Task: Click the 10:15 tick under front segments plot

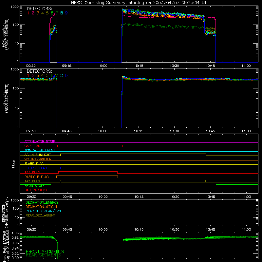Action: (139, 66)
